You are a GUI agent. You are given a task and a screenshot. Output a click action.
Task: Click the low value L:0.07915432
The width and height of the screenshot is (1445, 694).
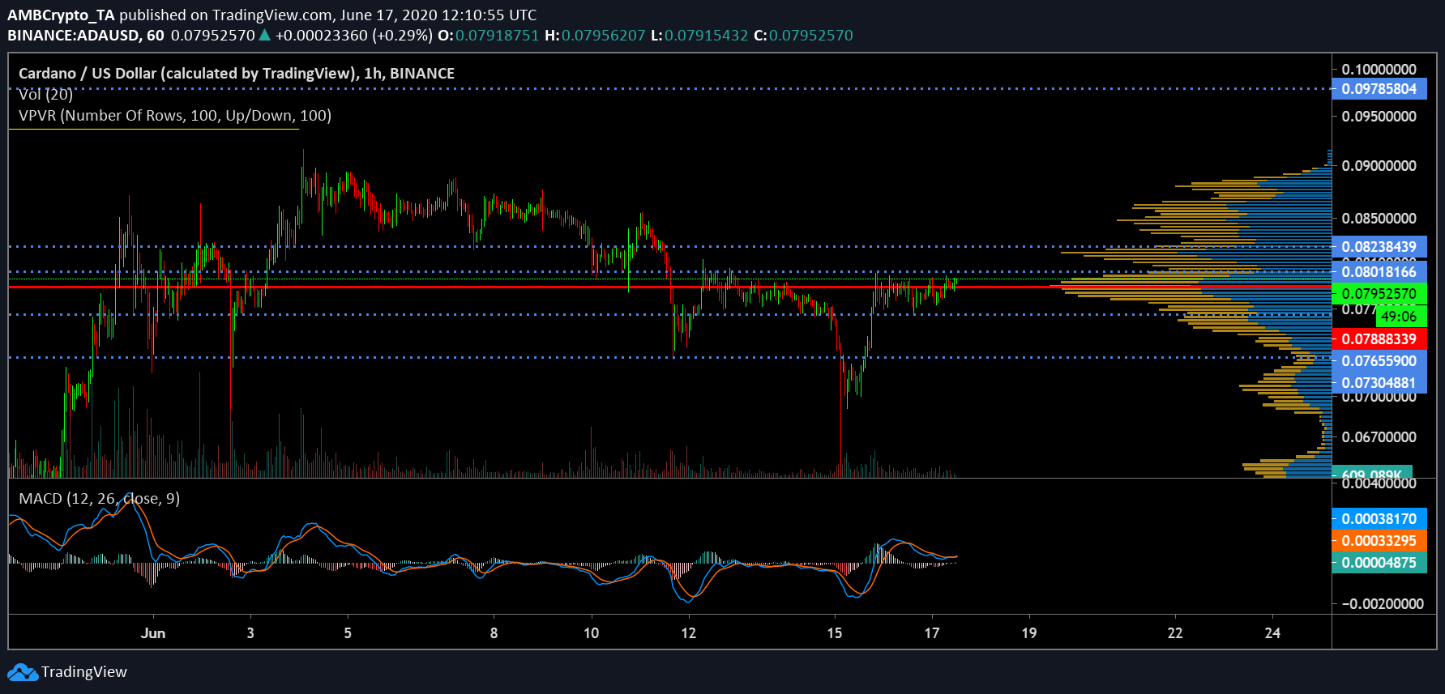[700, 35]
